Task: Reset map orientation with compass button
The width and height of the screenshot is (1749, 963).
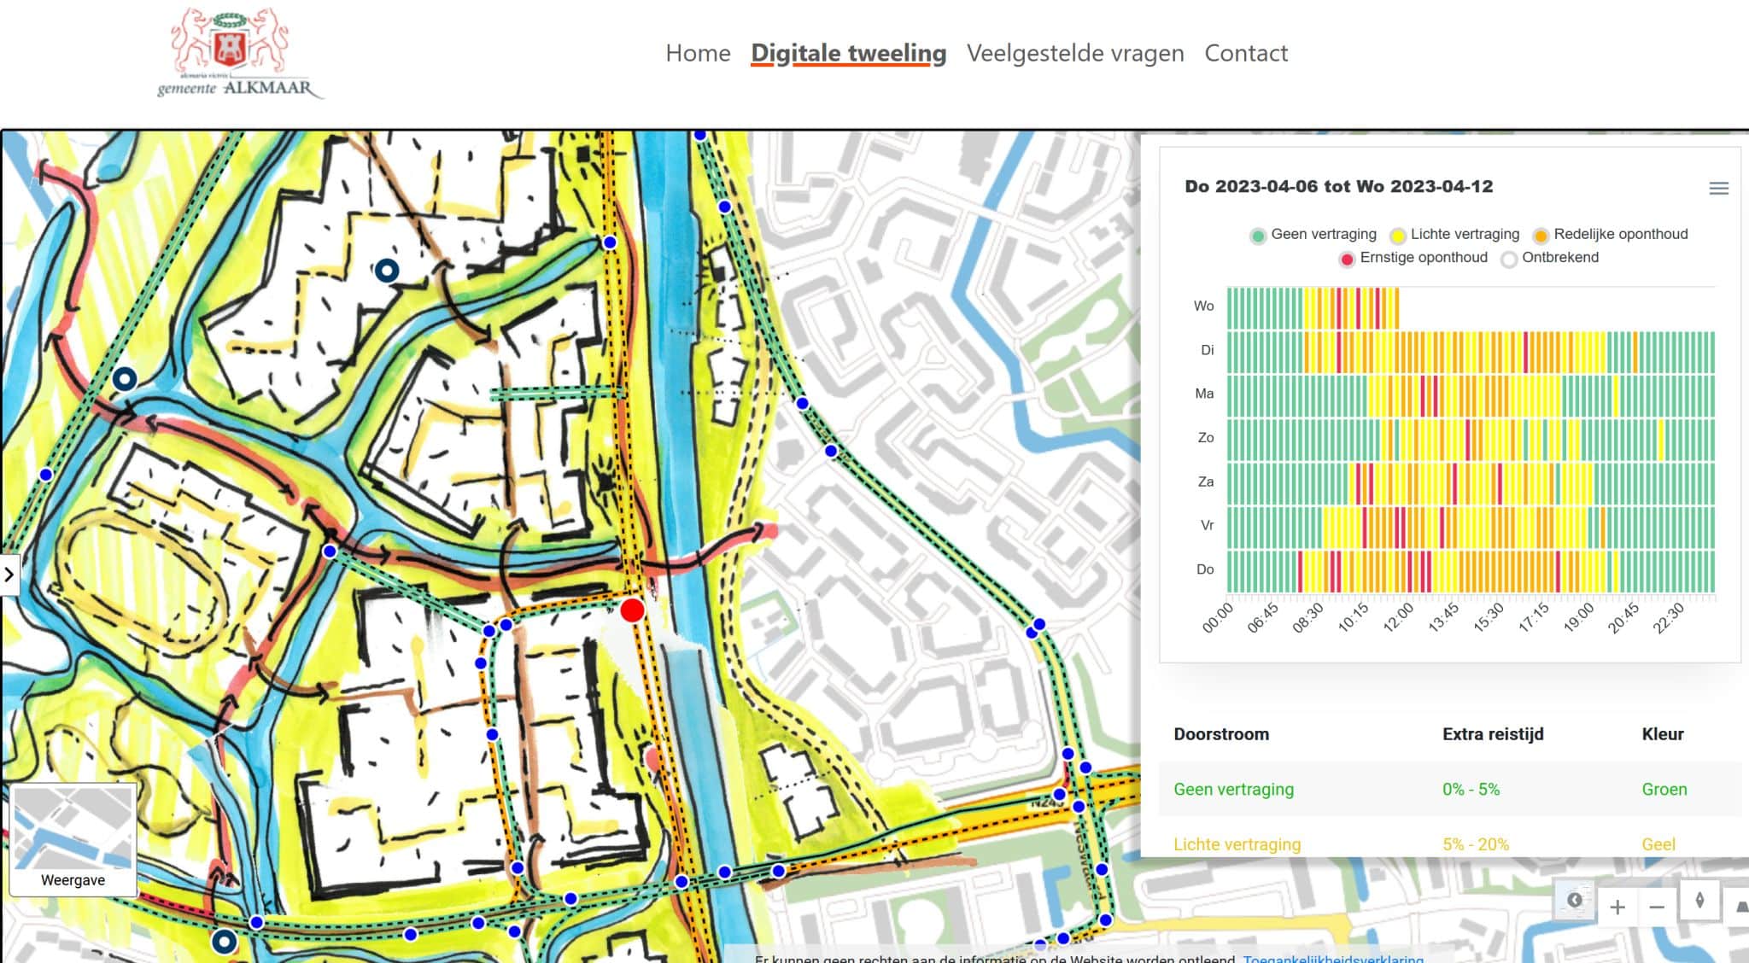Action: coord(1699,901)
